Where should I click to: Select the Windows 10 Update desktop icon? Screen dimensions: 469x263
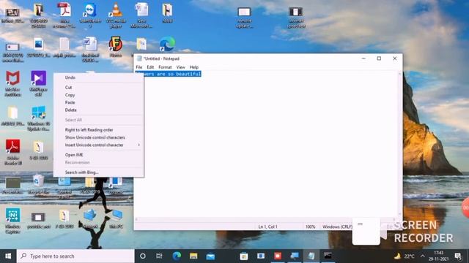(x=39, y=118)
